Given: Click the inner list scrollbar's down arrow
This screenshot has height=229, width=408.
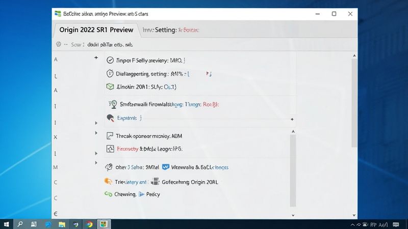Looking at the screenshot, I should coord(293,215).
